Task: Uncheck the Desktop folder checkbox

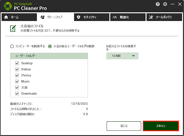Action: (17, 63)
